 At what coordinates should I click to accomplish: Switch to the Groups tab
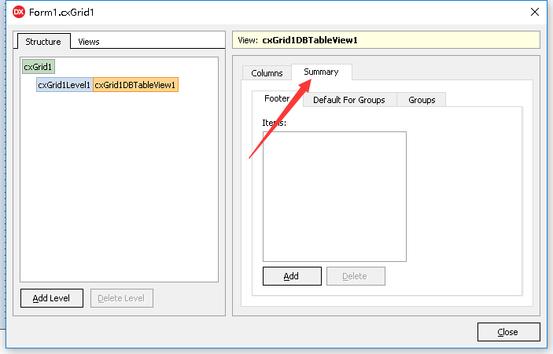tap(422, 100)
